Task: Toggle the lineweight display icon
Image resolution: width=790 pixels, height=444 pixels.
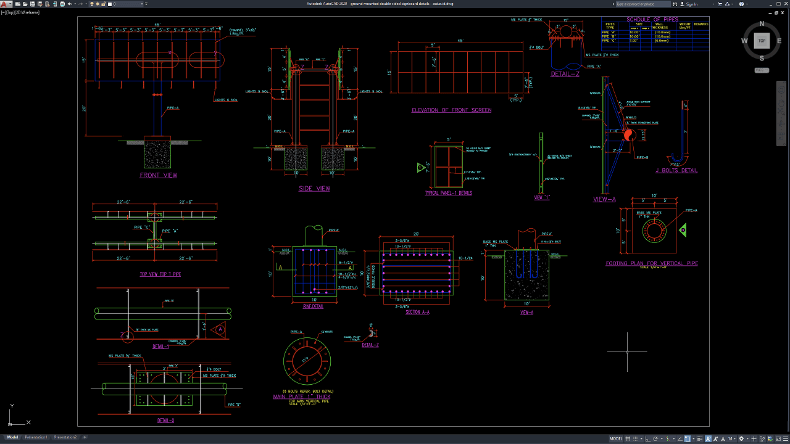Action: pos(700,438)
